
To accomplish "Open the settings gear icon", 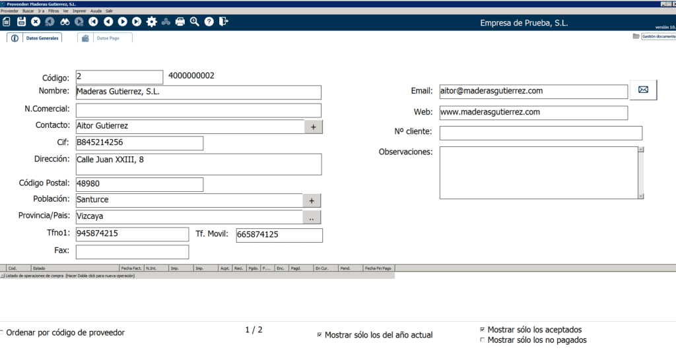I will pyautogui.click(x=151, y=22).
